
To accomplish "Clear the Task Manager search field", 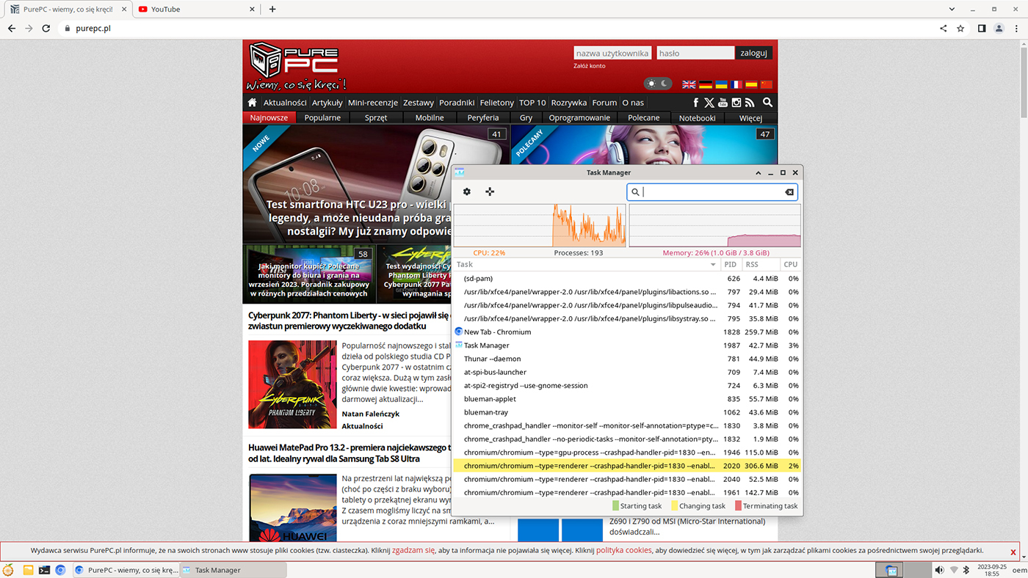I will (x=789, y=192).
